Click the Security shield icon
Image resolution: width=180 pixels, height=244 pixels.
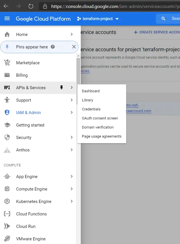7,137
